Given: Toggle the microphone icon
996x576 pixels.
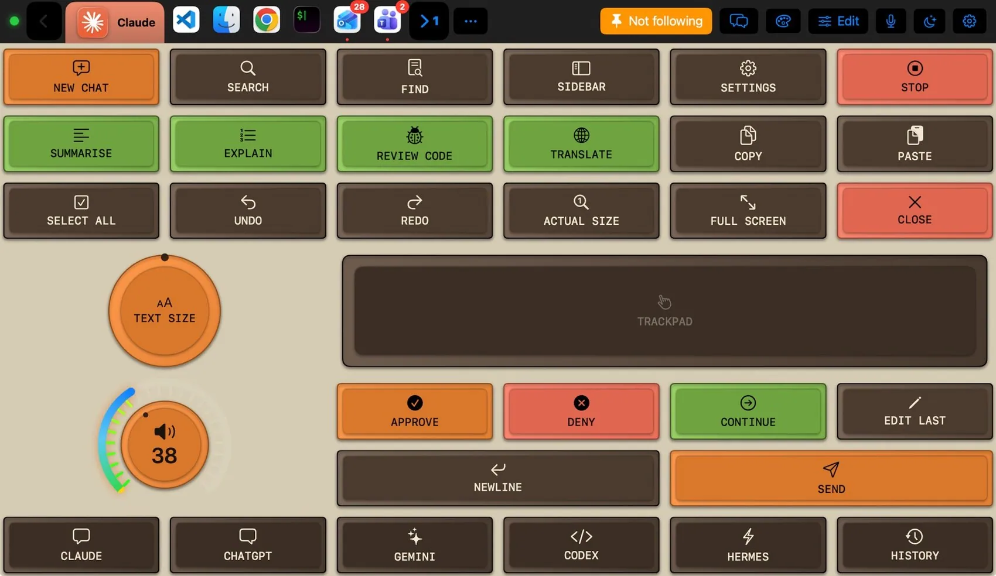Looking at the screenshot, I should click(x=891, y=22).
